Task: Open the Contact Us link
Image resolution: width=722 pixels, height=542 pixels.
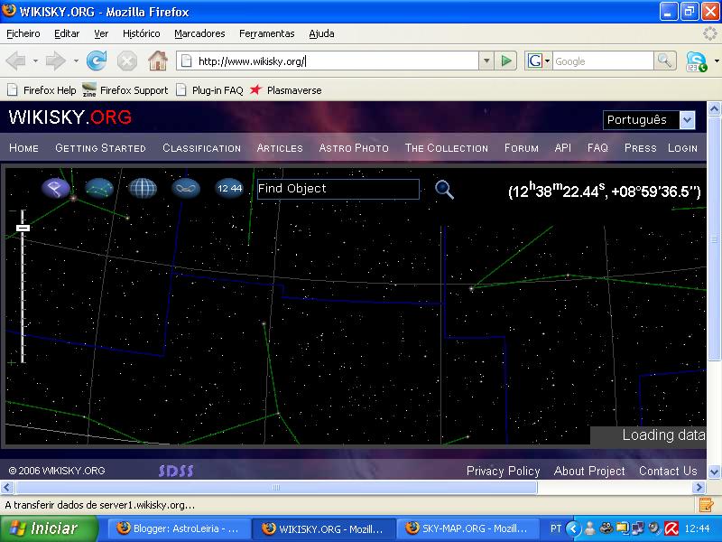Action: coord(668,471)
